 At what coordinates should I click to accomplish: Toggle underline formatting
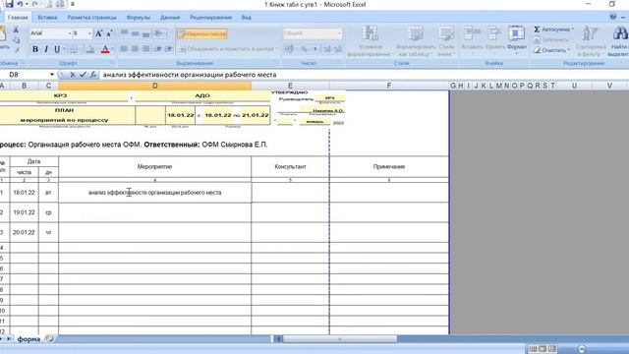point(57,49)
